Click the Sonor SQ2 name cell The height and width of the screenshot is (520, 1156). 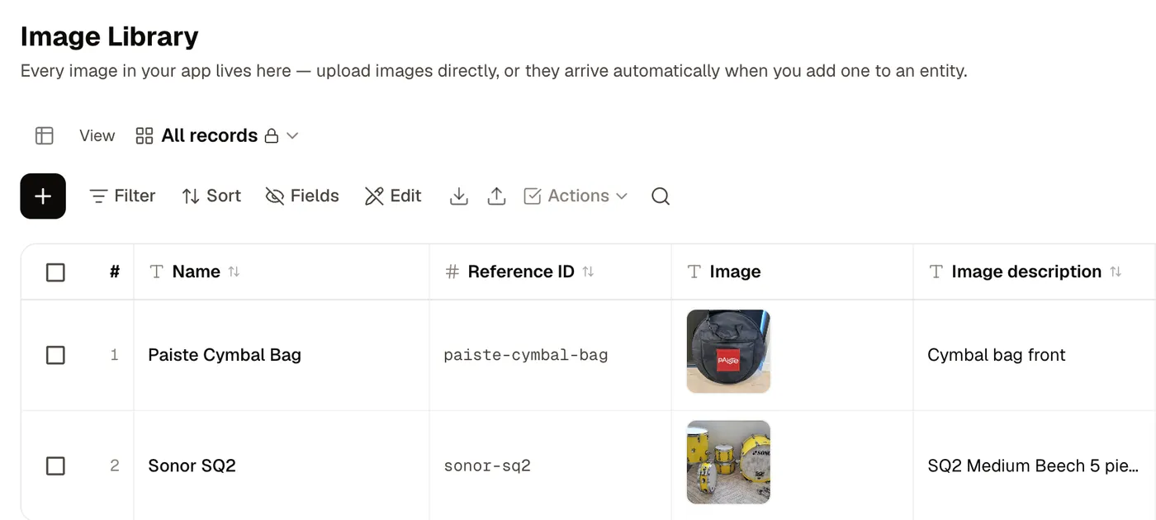(x=282, y=466)
